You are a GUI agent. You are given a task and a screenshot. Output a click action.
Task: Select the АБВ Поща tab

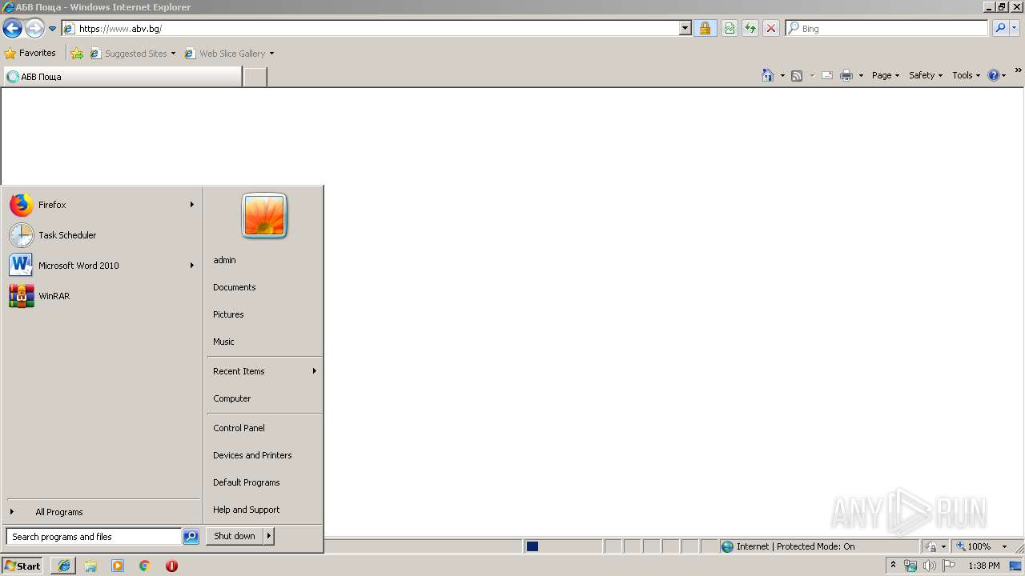click(122, 77)
